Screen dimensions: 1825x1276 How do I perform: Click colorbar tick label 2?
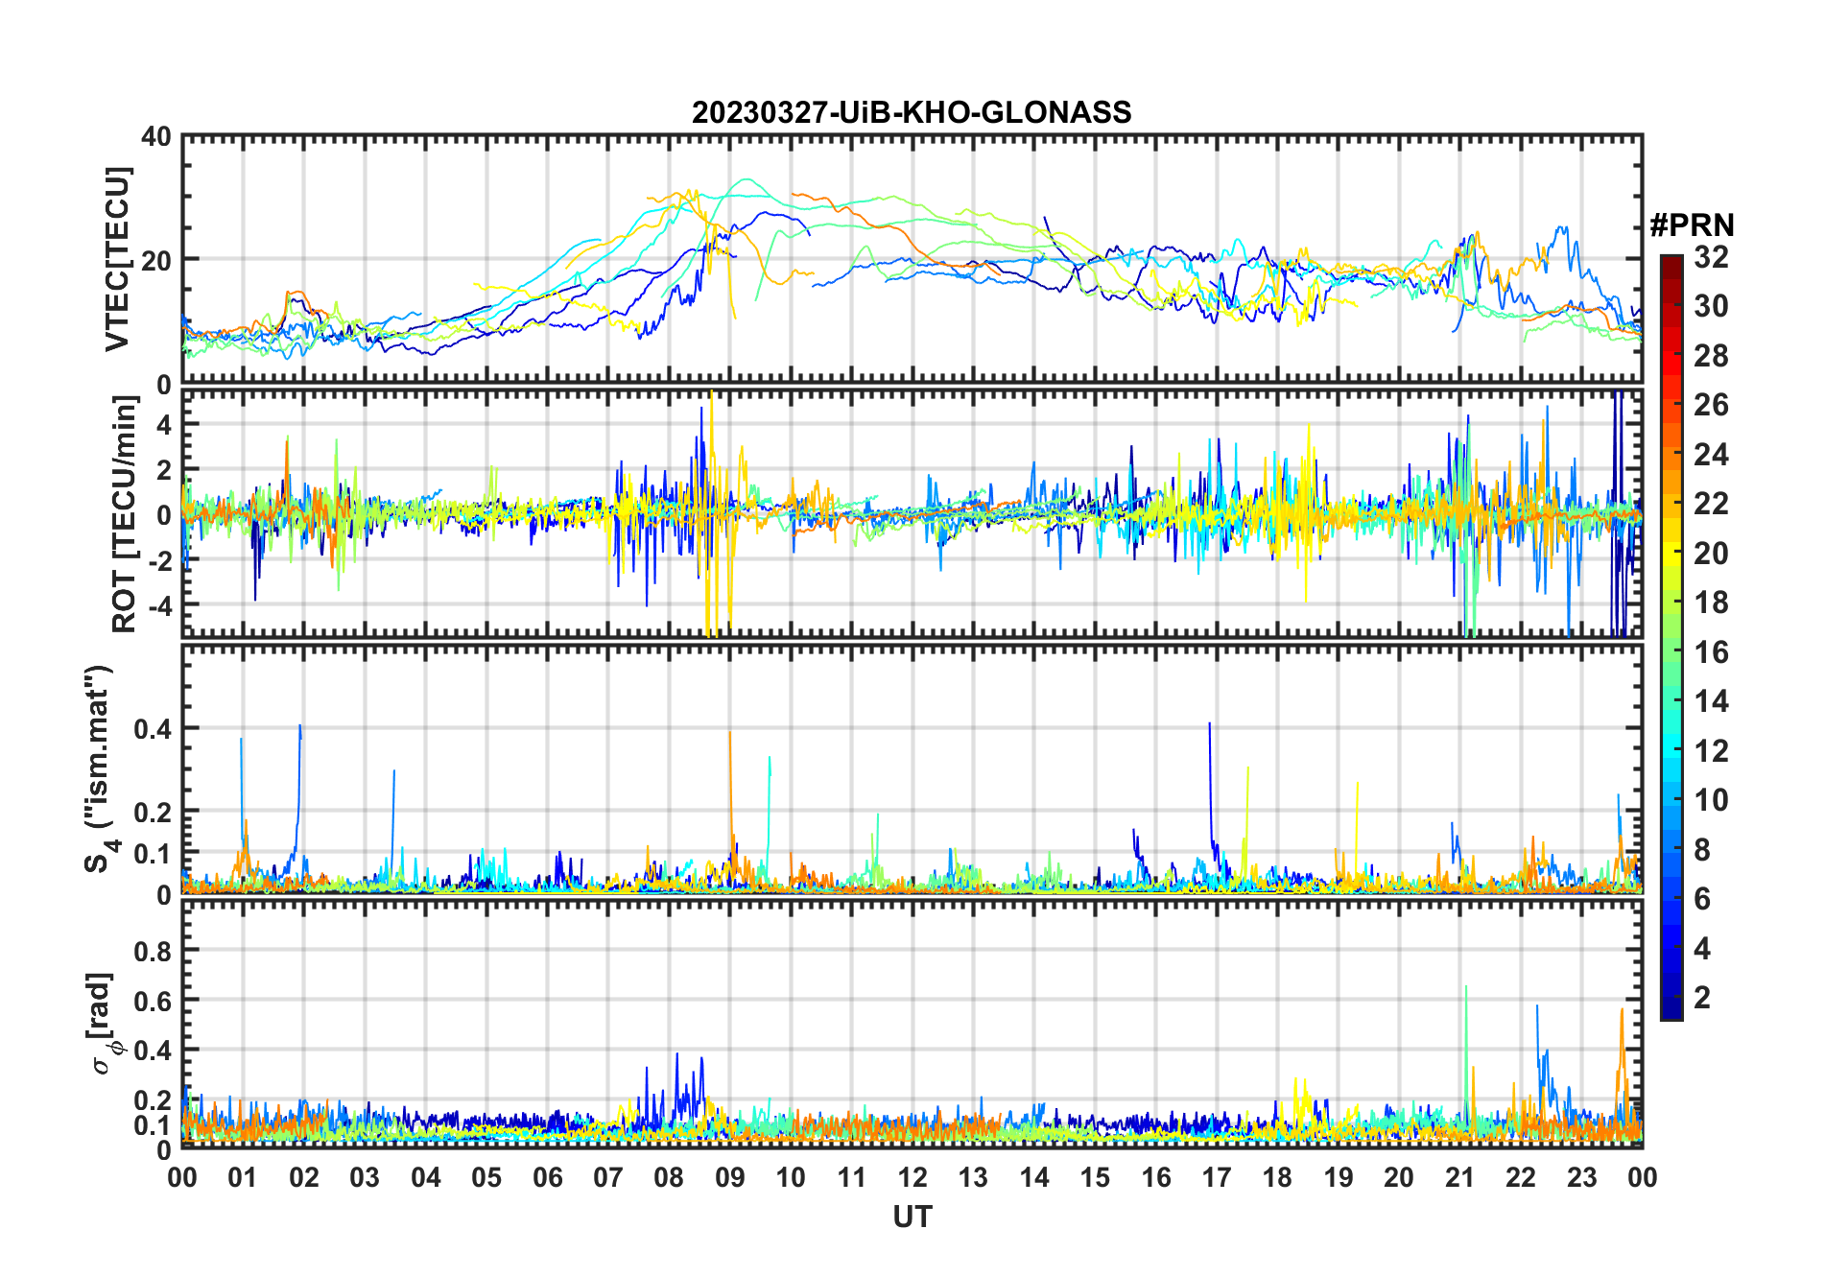click(1702, 998)
